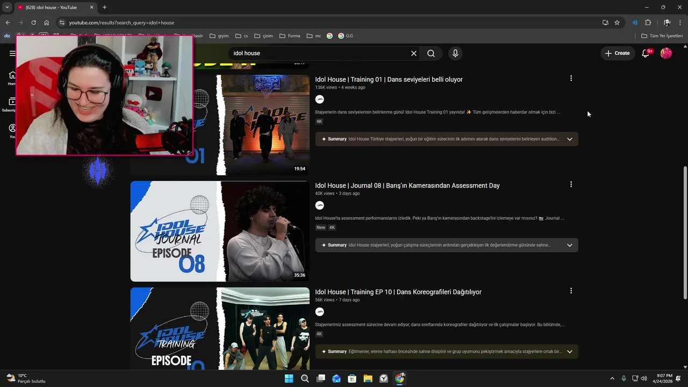Open Task View on taskbar
The height and width of the screenshot is (387, 688).
(x=321, y=378)
